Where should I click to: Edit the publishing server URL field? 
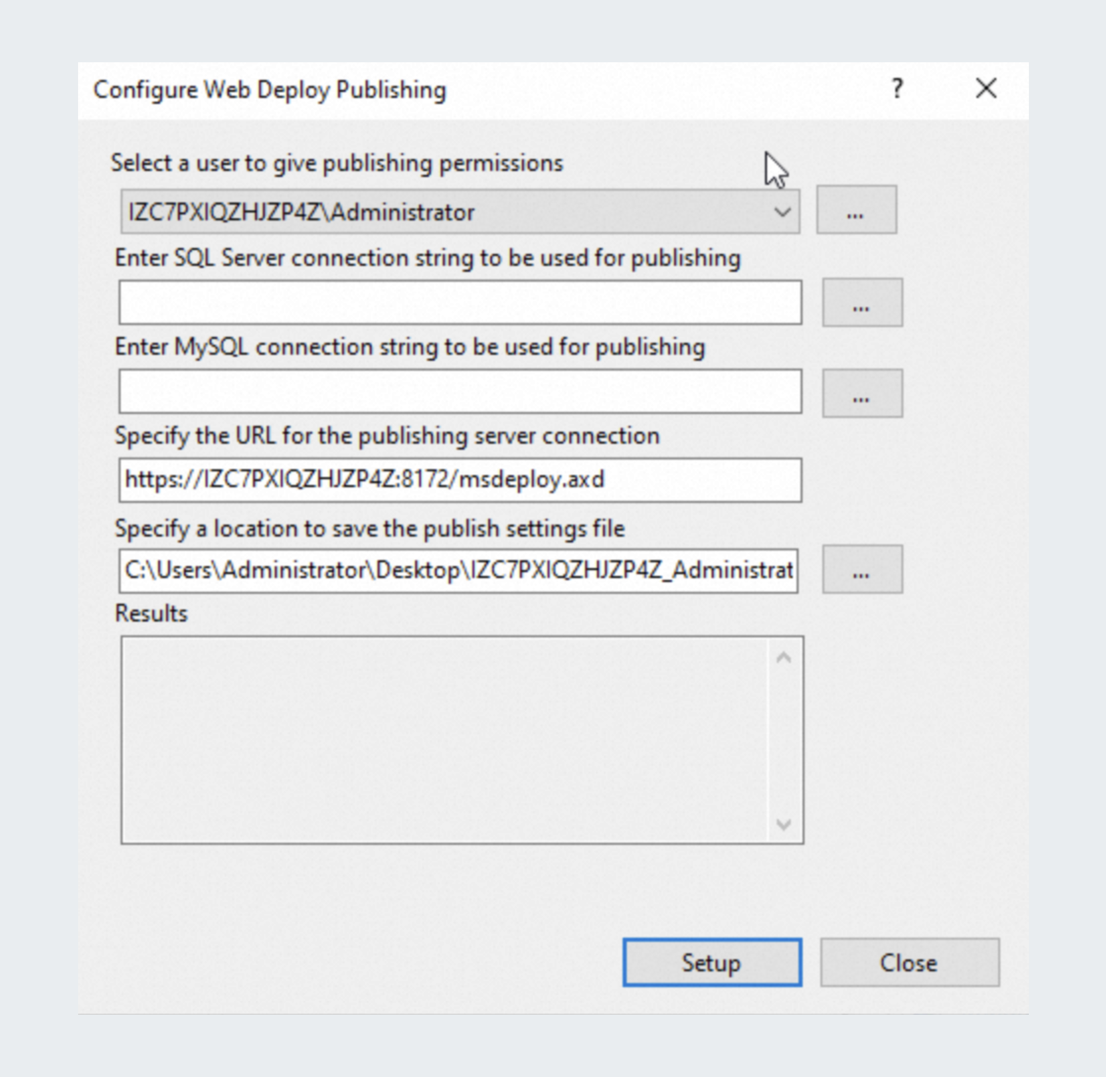(x=460, y=480)
